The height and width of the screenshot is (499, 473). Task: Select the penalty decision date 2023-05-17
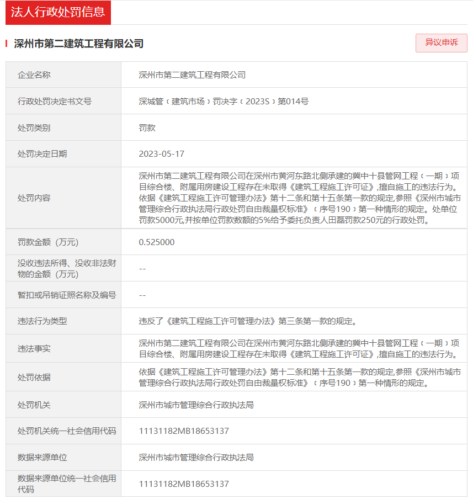point(158,153)
